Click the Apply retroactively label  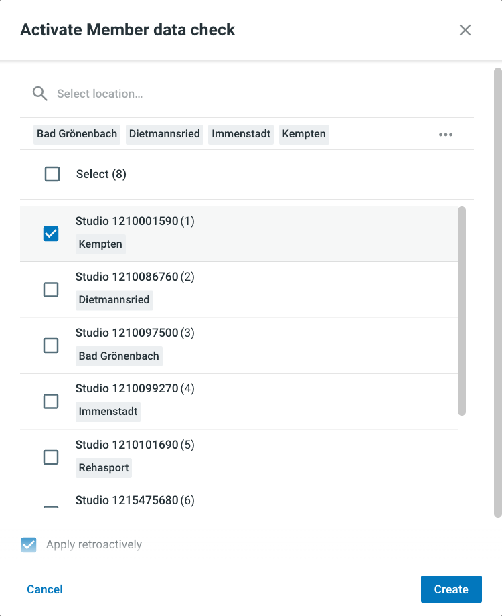coord(94,544)
